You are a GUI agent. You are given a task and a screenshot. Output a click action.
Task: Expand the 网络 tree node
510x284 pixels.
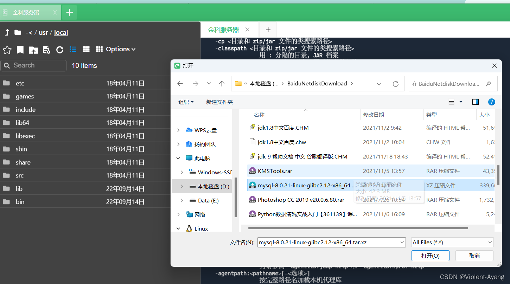click(x=178, y=214)
